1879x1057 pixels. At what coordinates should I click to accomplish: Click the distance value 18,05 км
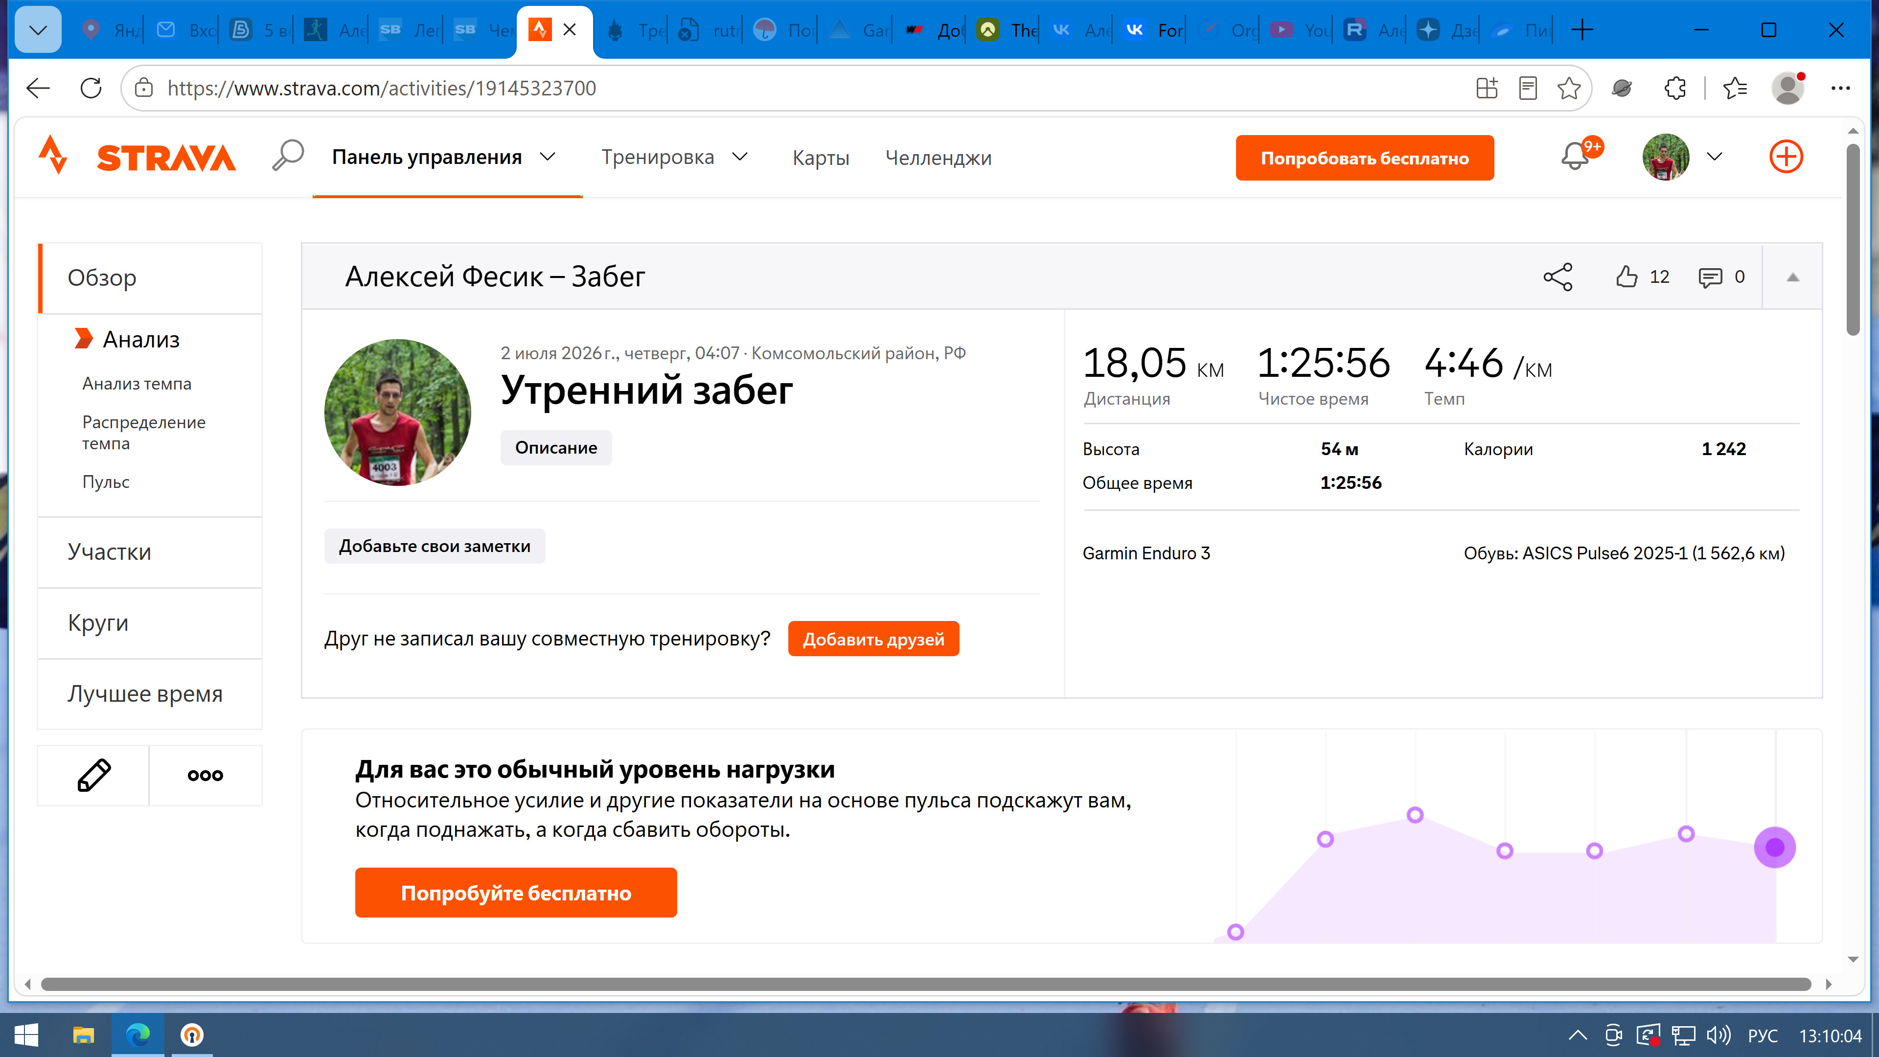coord(1153,363)
